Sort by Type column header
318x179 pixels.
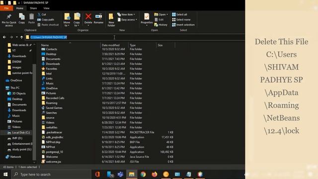point(133,45)
